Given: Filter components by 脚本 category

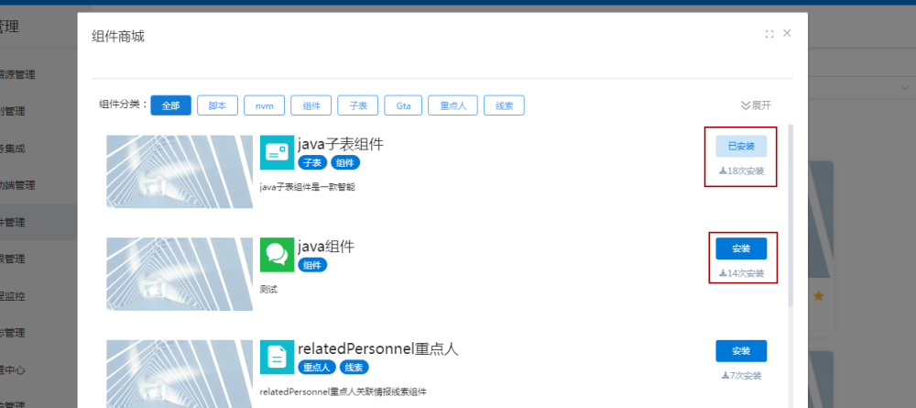Looking at the screenshot, I should tap(217, 105).
